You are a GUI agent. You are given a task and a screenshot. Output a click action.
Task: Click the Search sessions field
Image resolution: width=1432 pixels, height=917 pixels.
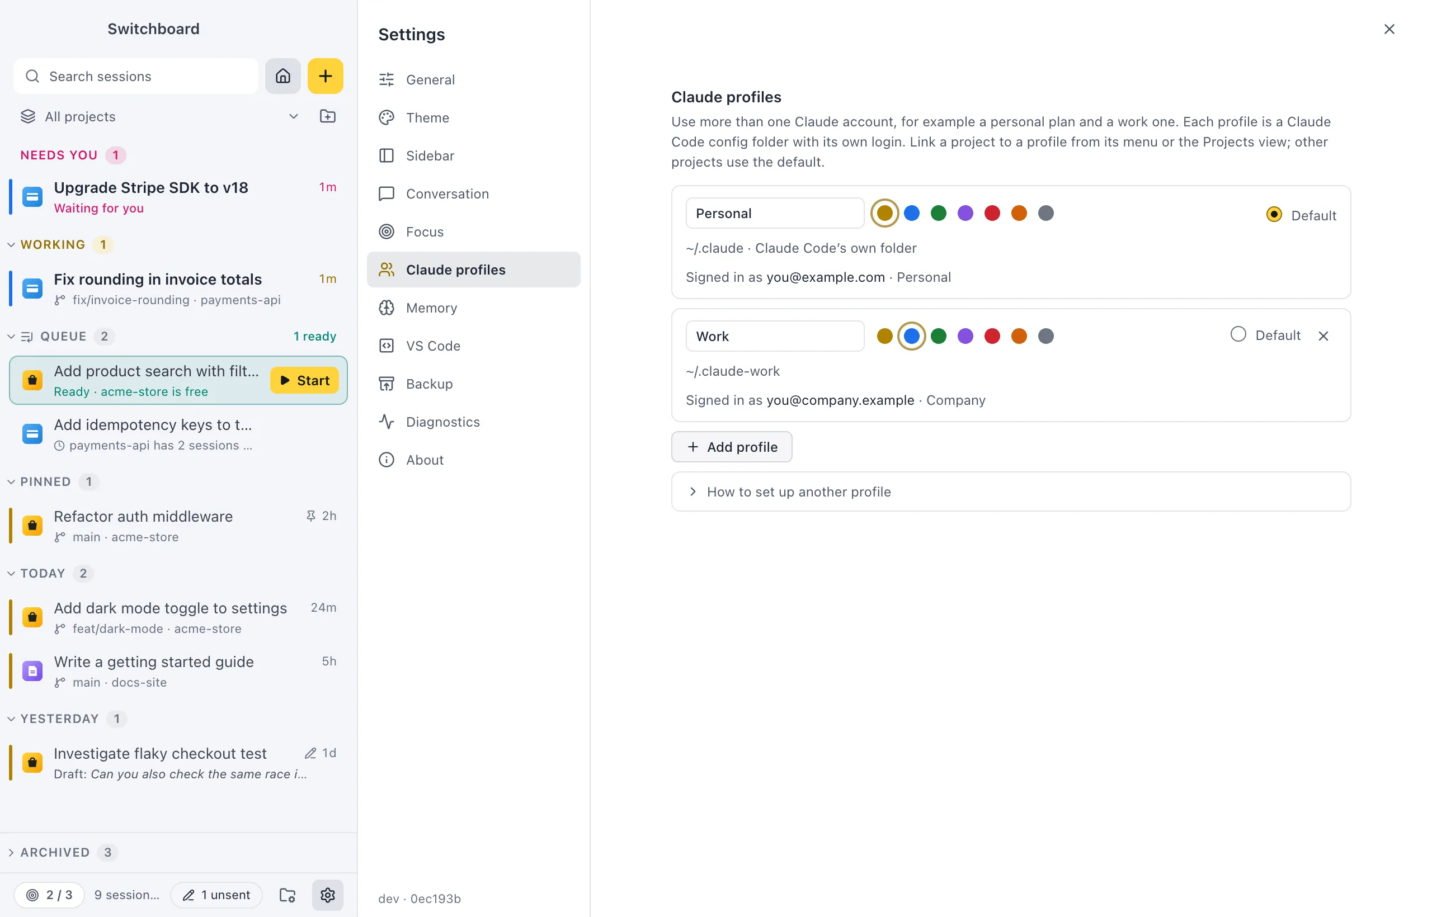pos(136,76)
